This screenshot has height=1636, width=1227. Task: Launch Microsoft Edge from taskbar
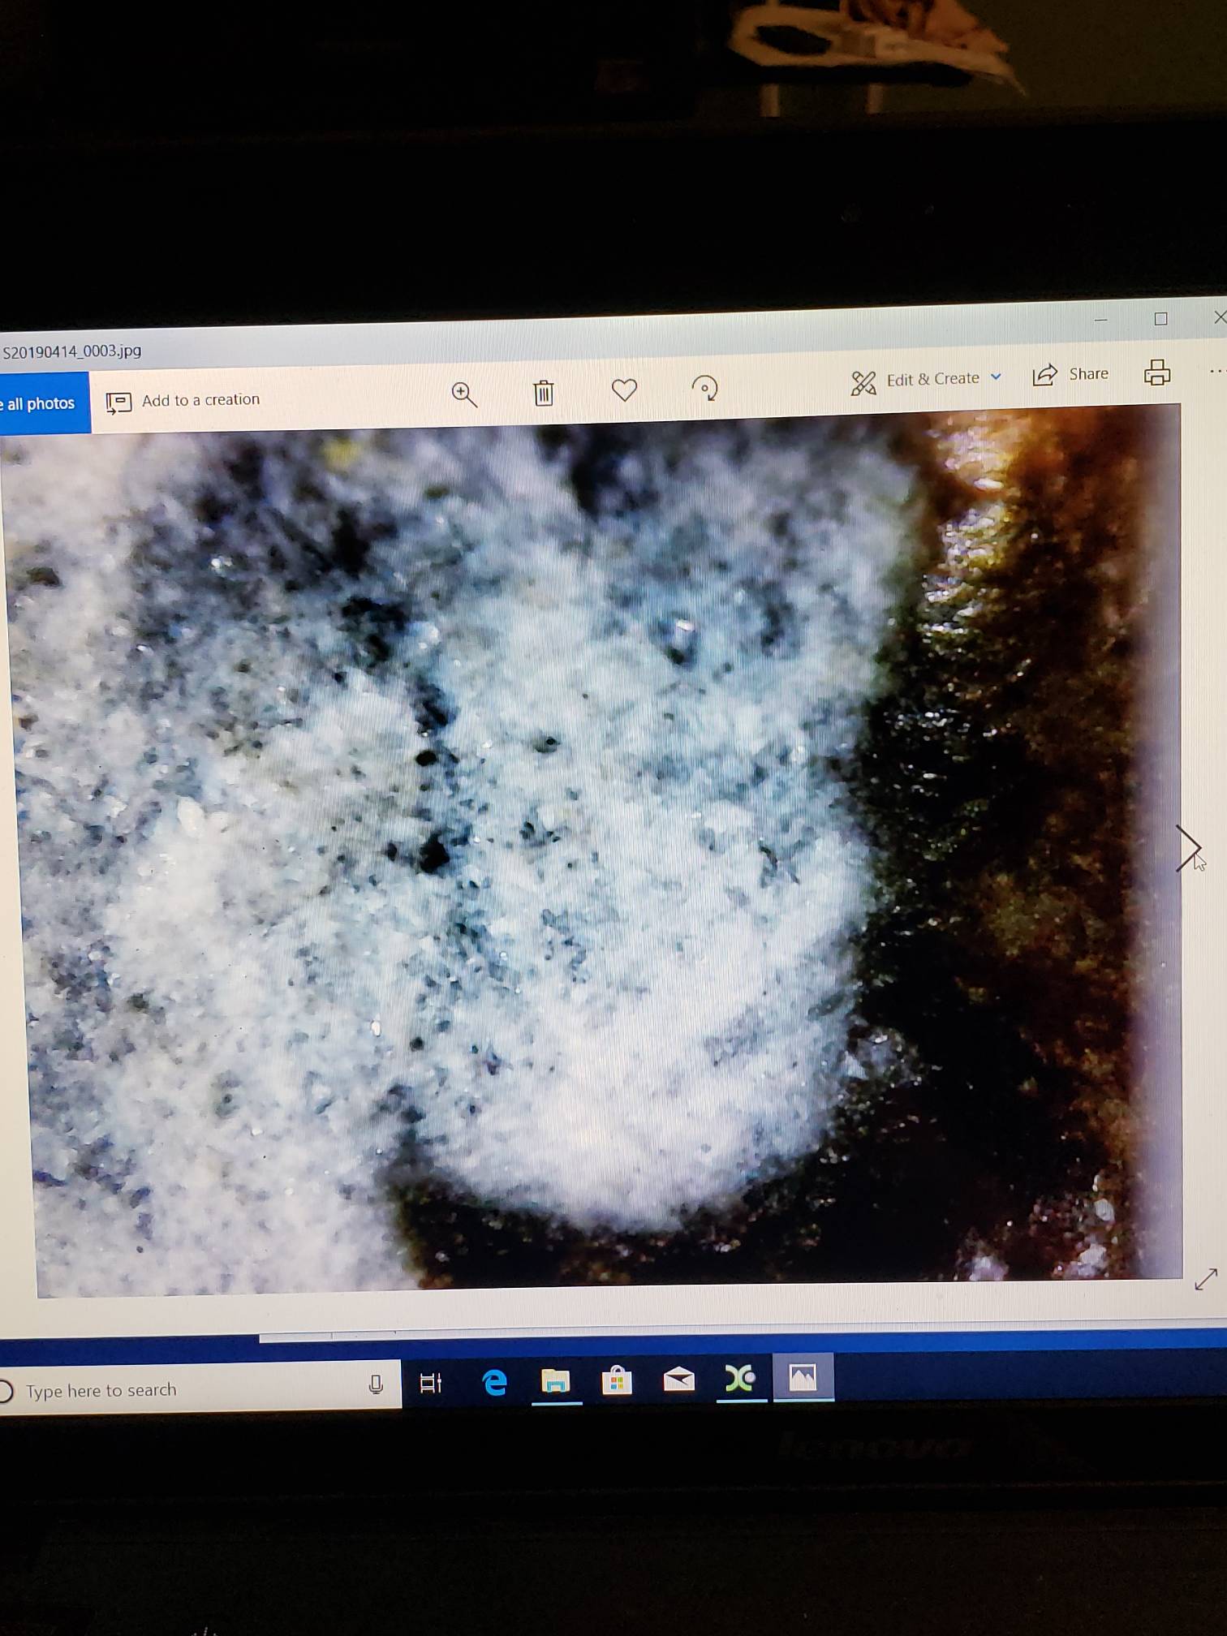click(x=494, y=1382)
